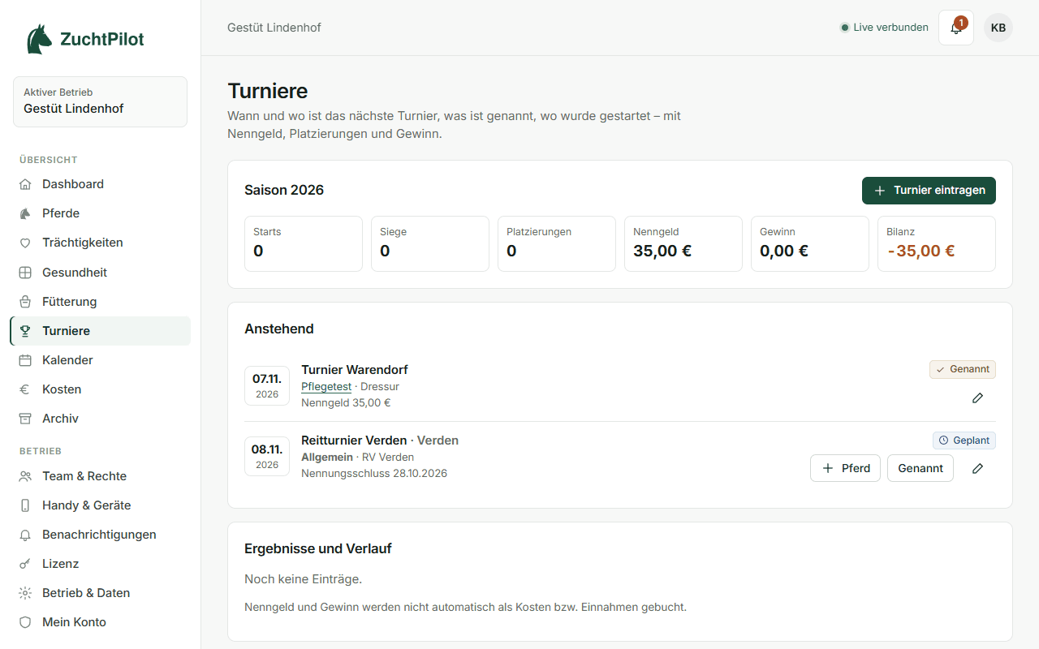Click the Platzierungen stat card
The image size is (1039, 649).
(x=557, y=243)
